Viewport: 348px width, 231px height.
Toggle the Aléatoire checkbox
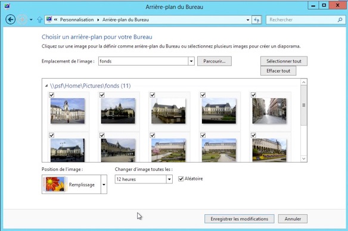(x=181, y=179)
